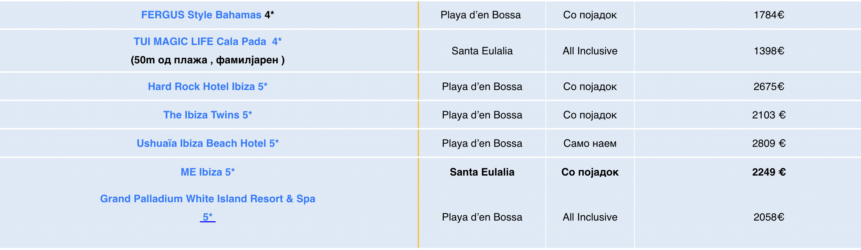Select All Inclusive in the TUI MAGIC LIFE row
This screenshot has height=250, width=861.
click(x=590, y=51)
